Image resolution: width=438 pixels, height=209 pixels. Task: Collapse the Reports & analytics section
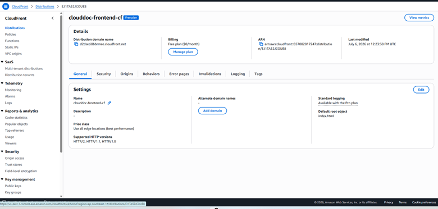(2, 111)
